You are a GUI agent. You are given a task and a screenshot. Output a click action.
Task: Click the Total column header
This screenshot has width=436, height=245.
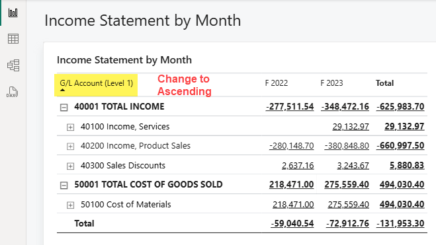coord(384,83)
